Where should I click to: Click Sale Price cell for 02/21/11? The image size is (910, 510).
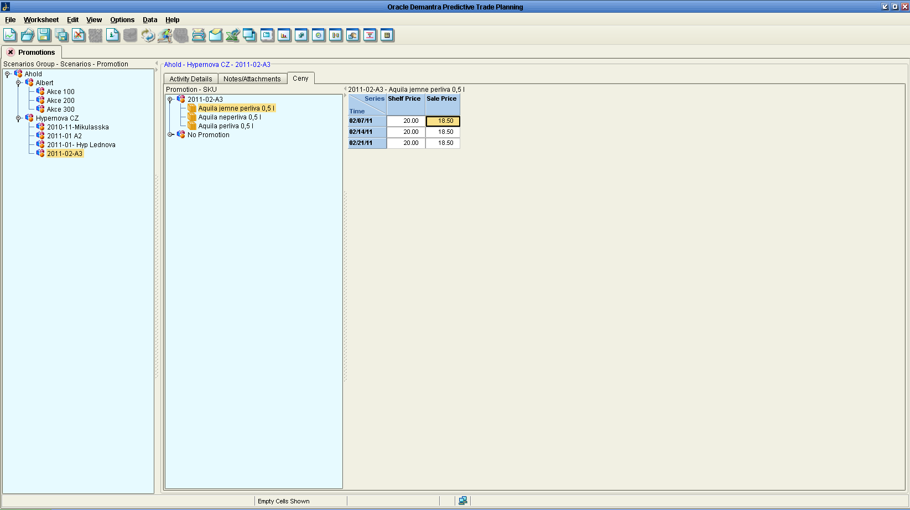coord(443,143)
